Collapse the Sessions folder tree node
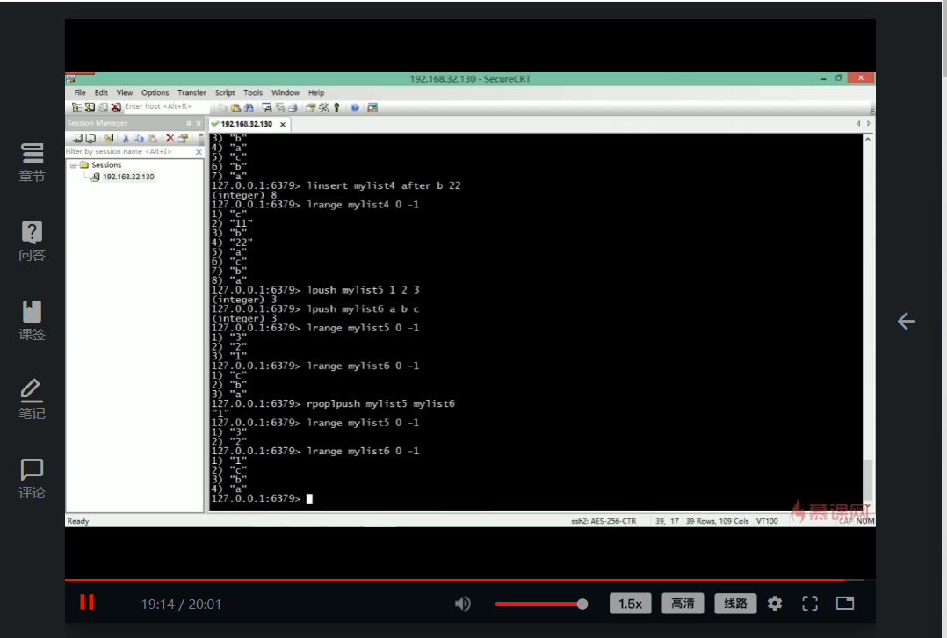Screen dimensions: 947x638 click(x=73, y=165)
